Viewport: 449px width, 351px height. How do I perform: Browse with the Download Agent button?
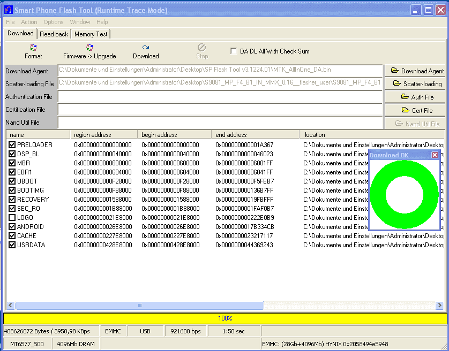tap(415, 71)
